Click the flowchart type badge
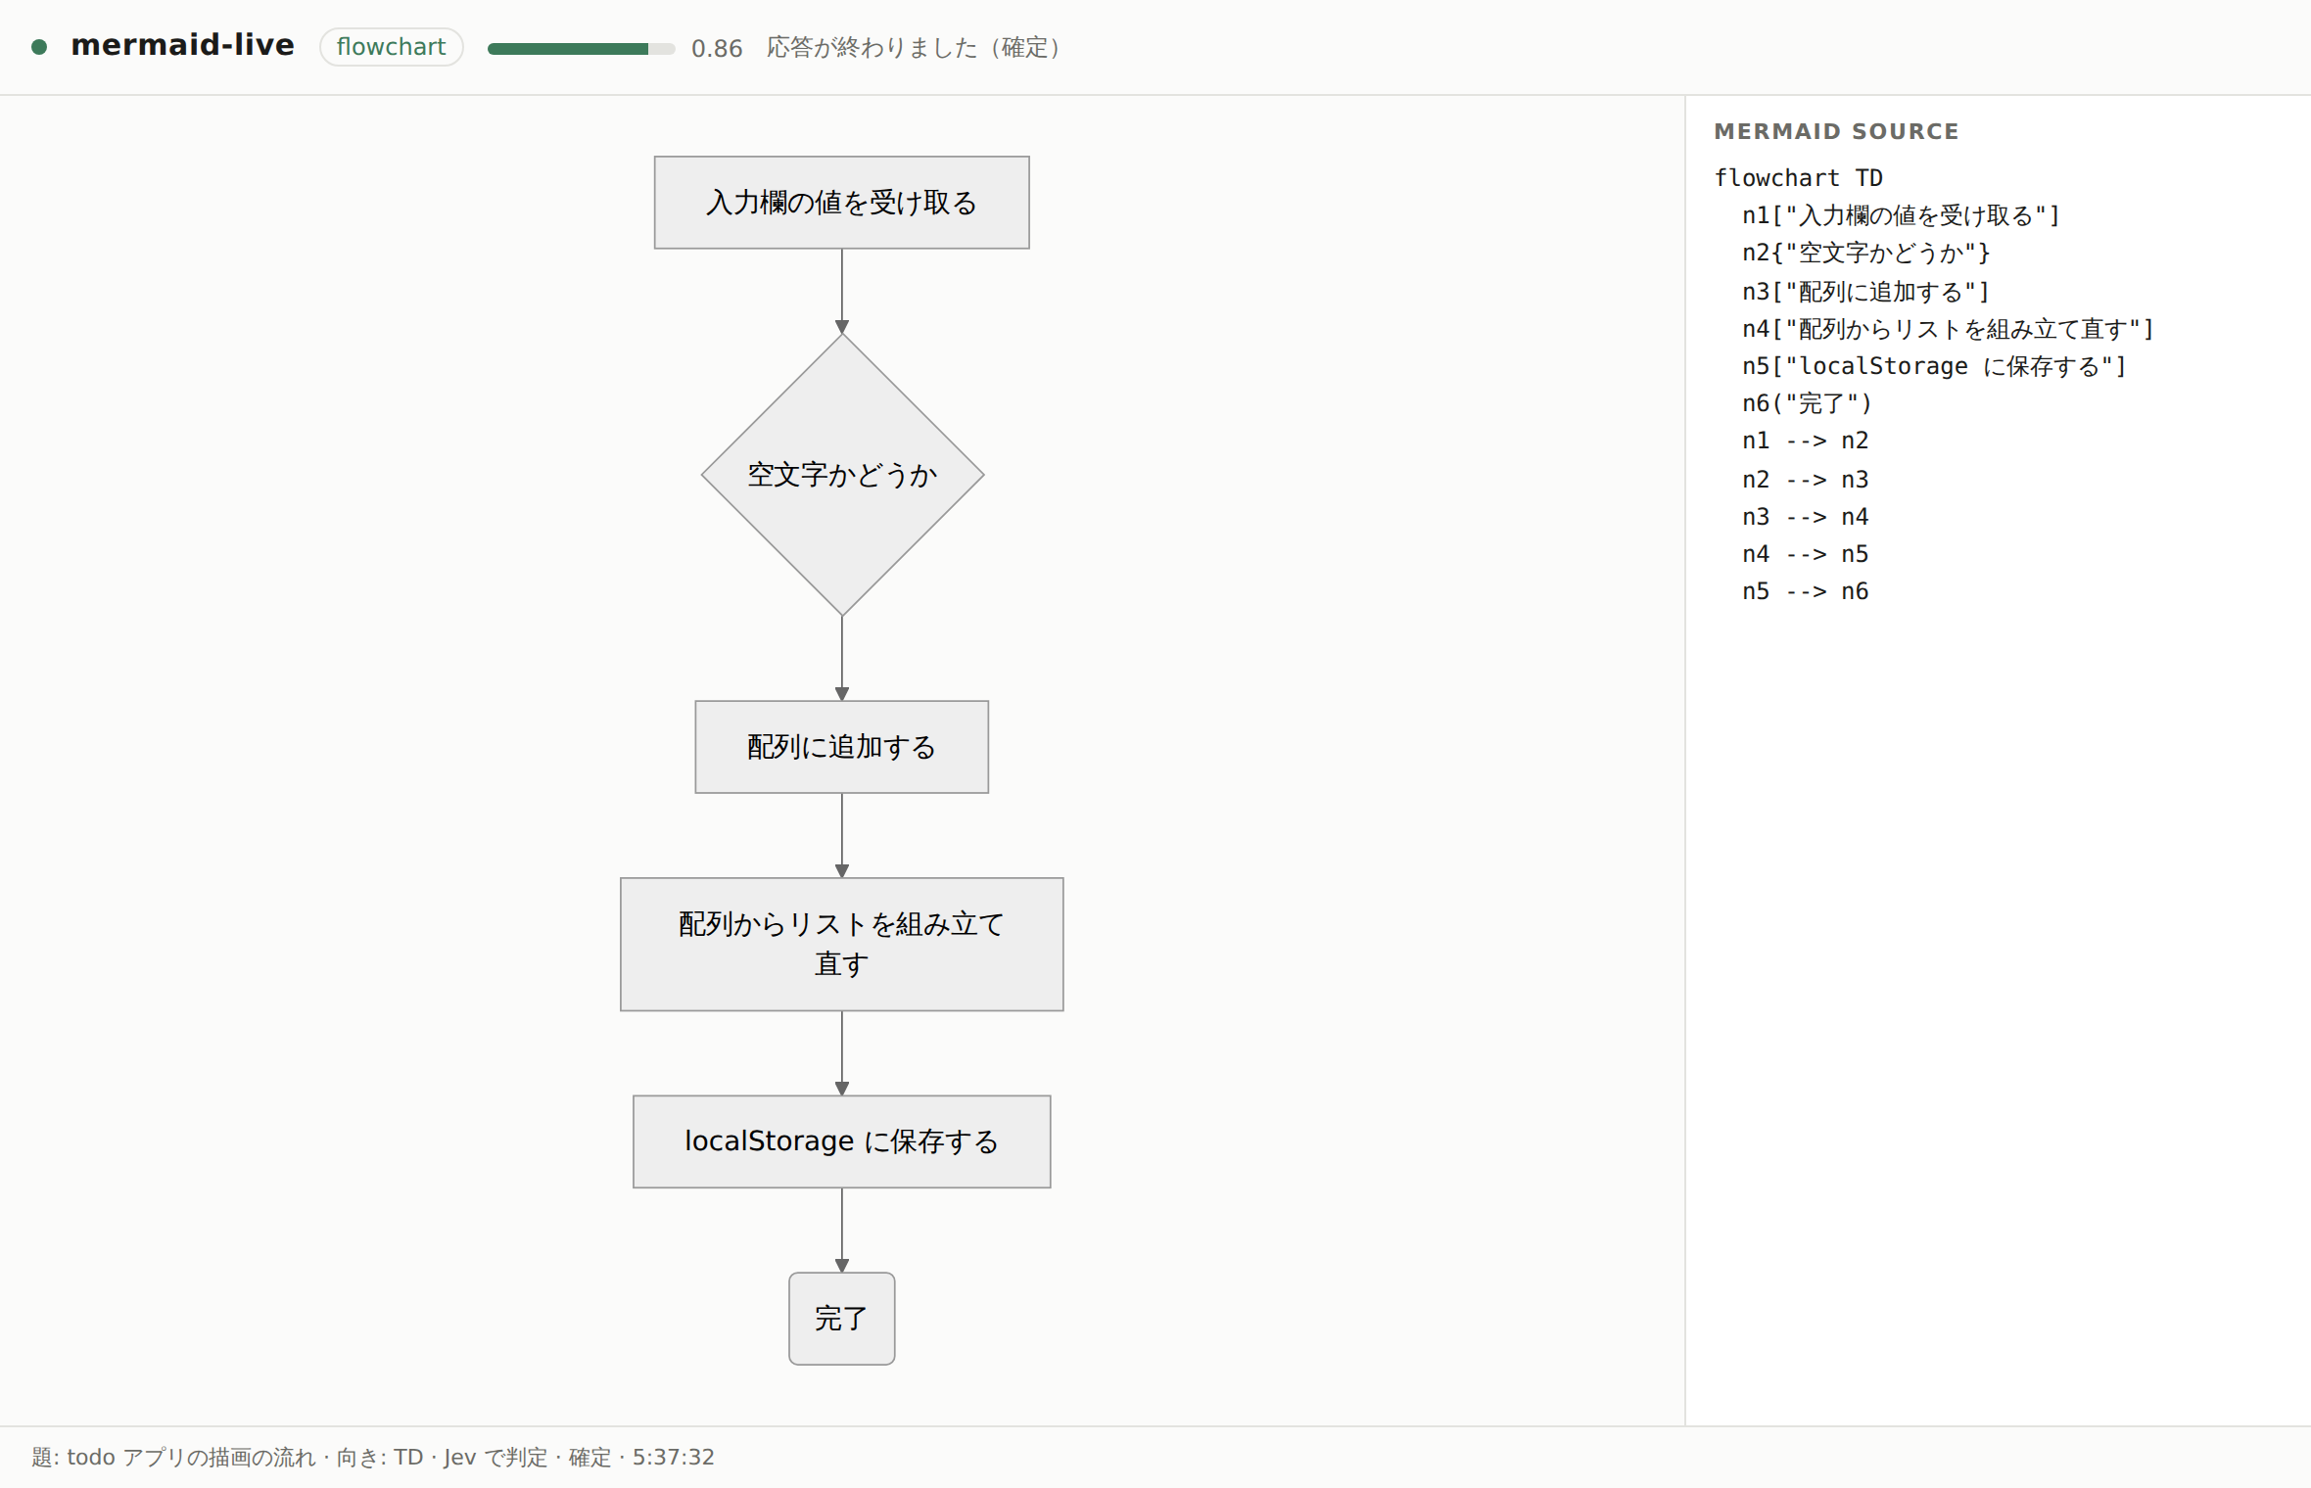The width and height of the screenshot is (2311, 1488). (x=391, y=47)
